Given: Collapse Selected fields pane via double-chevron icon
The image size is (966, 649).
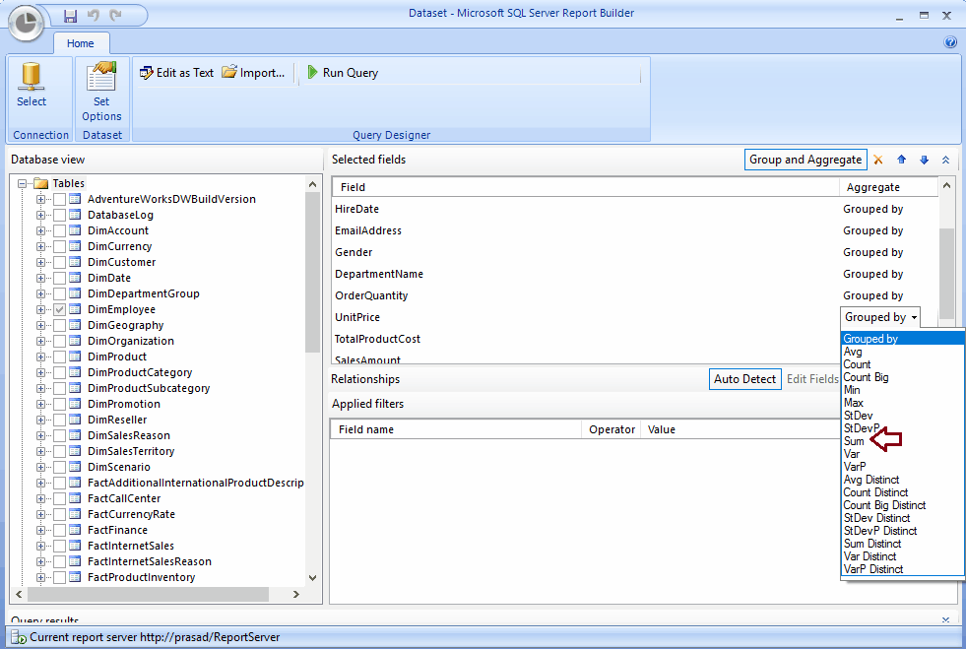Looking at the screenshot, I should click(945, 159).
